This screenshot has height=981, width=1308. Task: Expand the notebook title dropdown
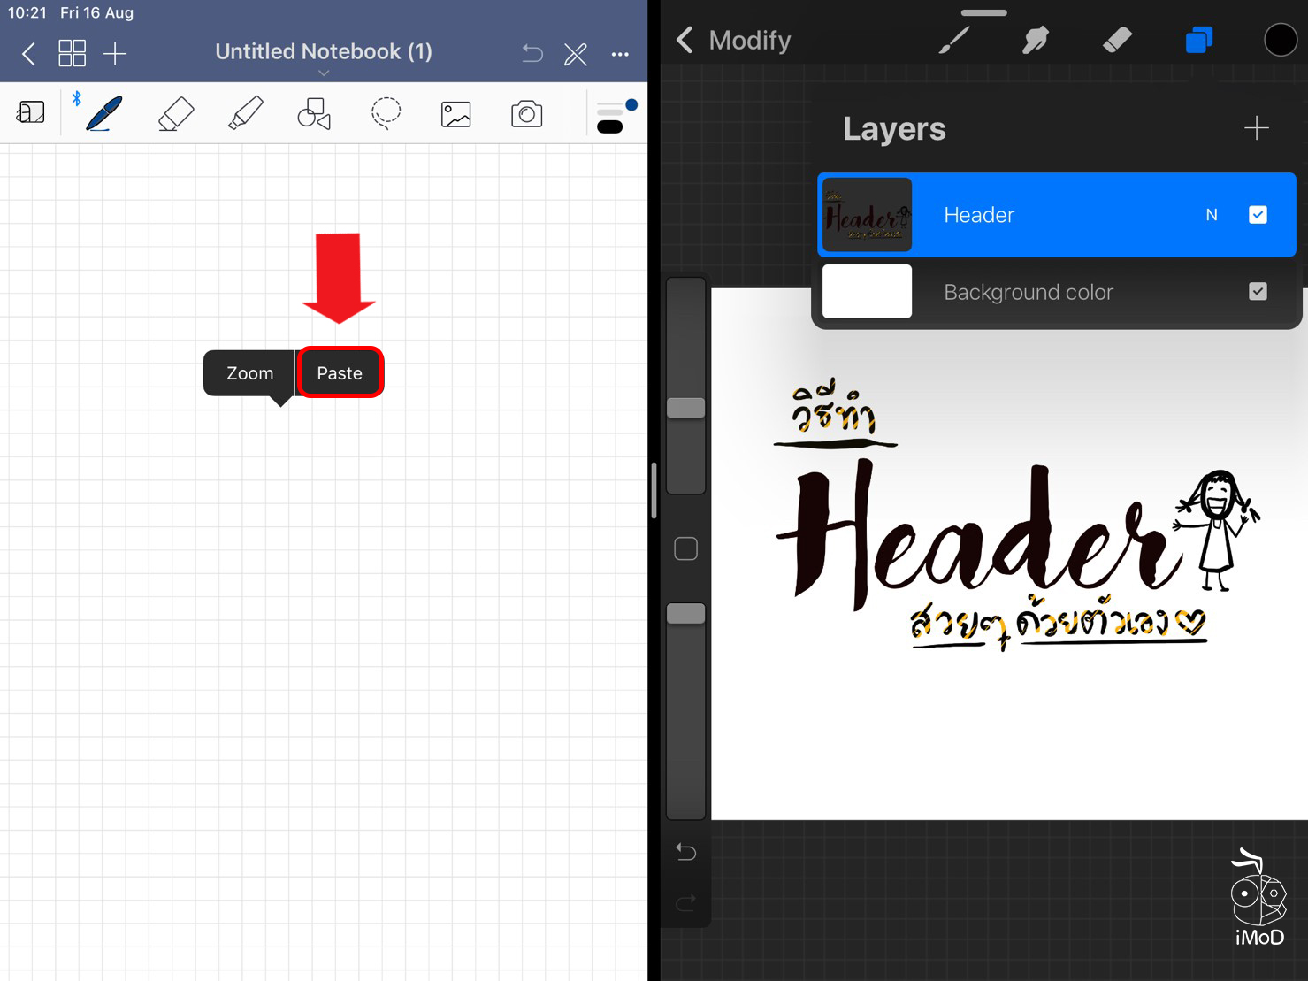(324, 73)
